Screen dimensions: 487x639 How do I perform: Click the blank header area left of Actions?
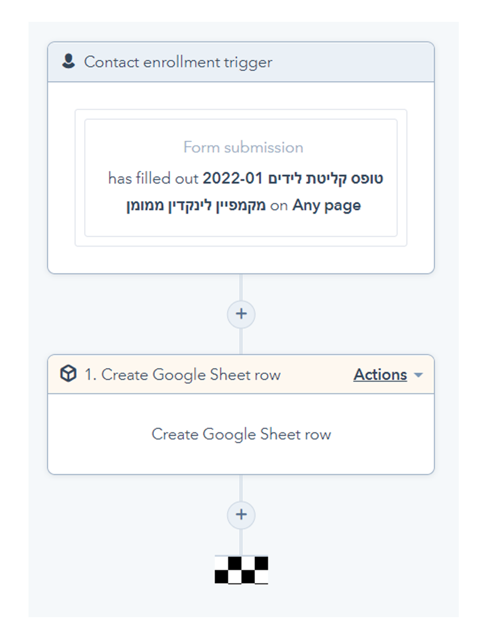point(317,374)
